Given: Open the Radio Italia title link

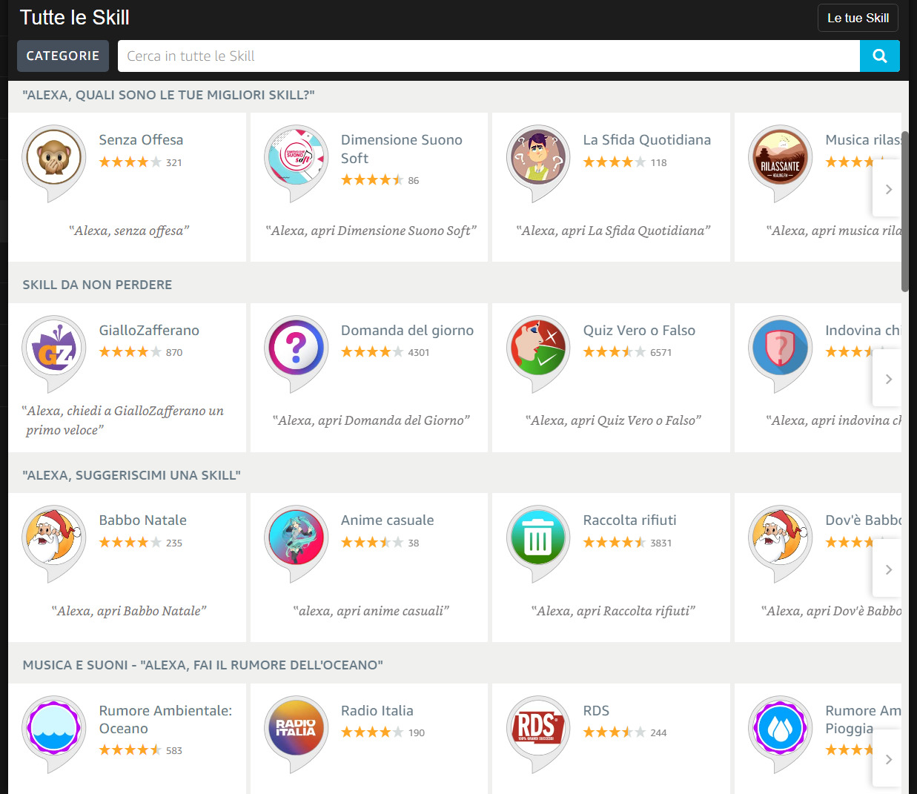Looking at the screenshot, I should click(x=377, y=710).
